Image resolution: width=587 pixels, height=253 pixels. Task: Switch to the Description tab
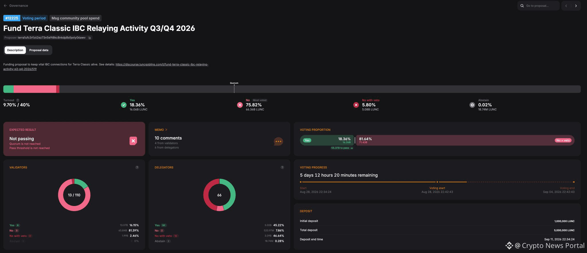coord(15,50)
